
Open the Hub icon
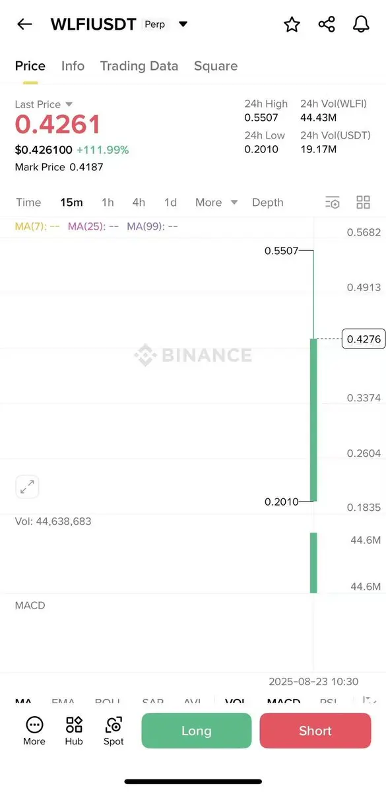point(74,731)
